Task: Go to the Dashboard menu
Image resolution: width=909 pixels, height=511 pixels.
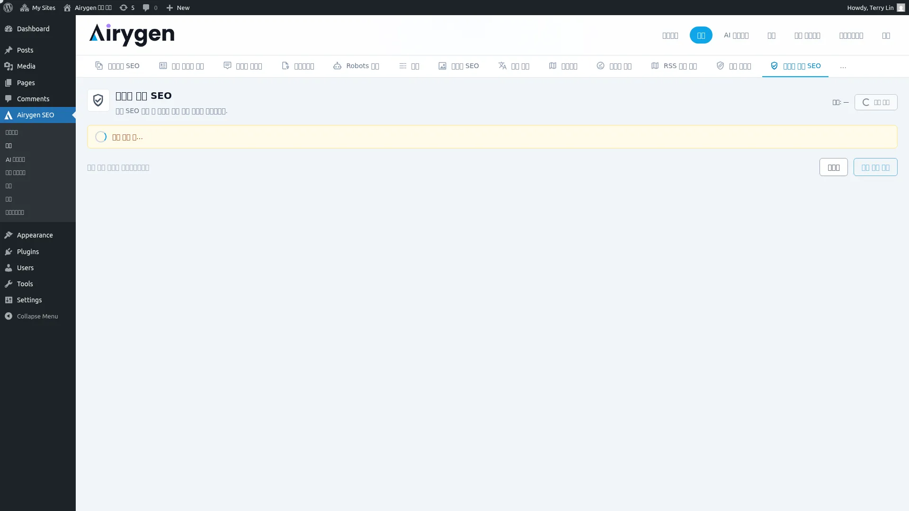Action: (38, 29)
